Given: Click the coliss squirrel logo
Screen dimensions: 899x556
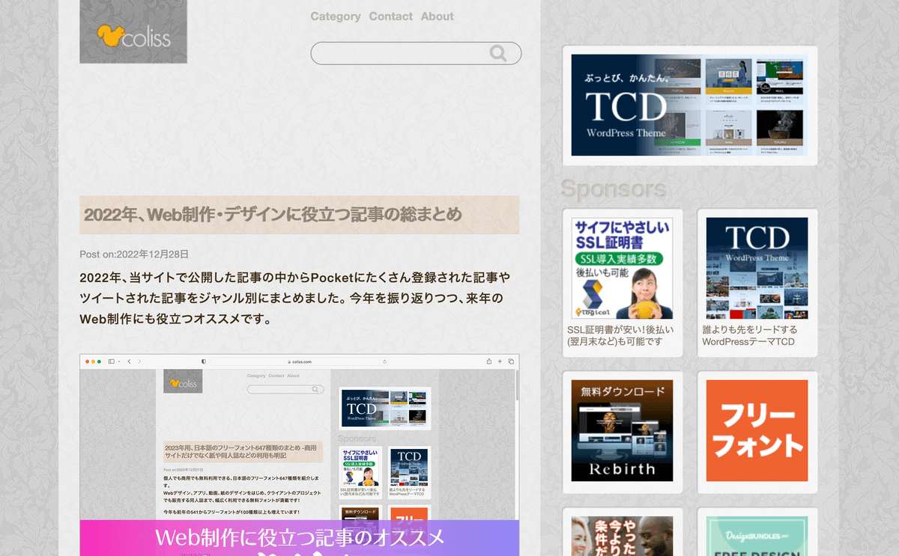Looking at the screenshot, I should 133,34.
